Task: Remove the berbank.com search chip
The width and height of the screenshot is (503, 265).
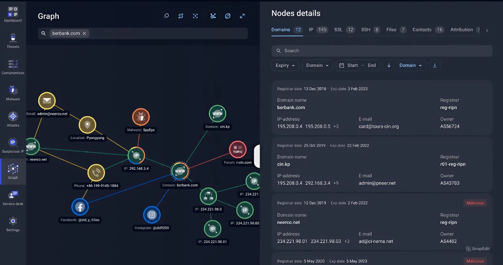Action: (84, 33)
